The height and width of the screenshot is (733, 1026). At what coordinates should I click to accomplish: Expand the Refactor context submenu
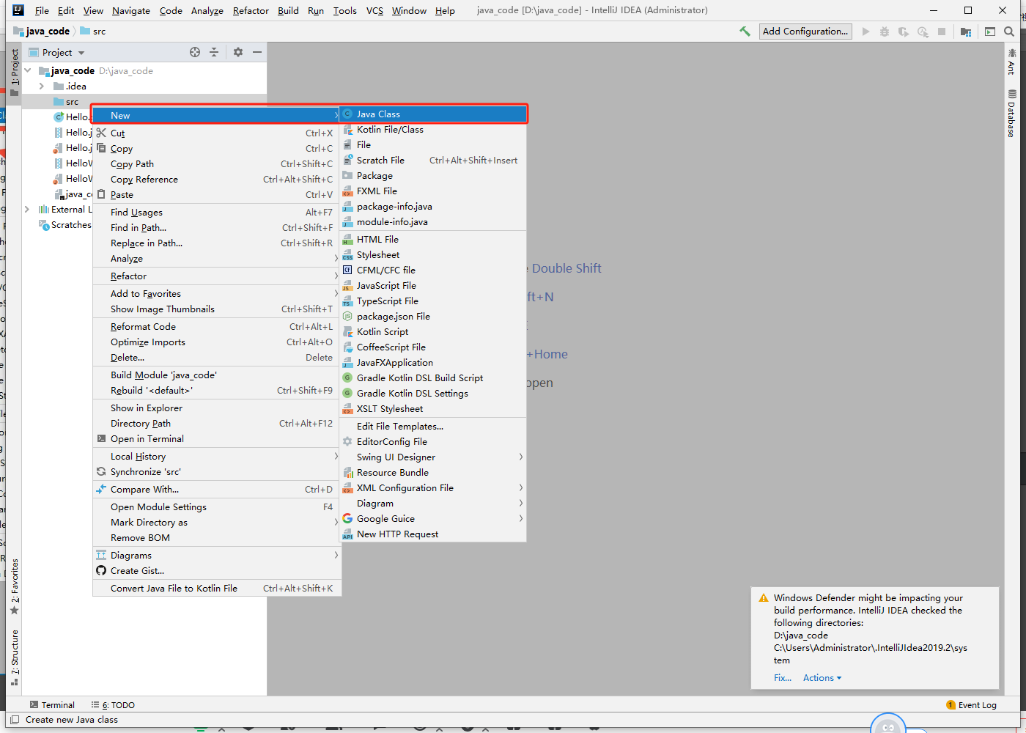click(217, 276)
